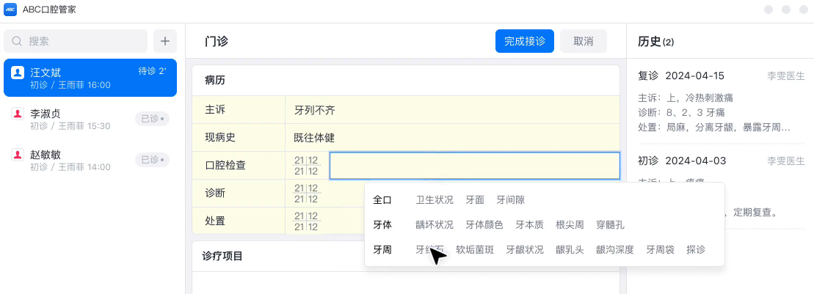The image size is (814, 294).
Task: Click the 取消 button
Action: click(x=583, y=41)
